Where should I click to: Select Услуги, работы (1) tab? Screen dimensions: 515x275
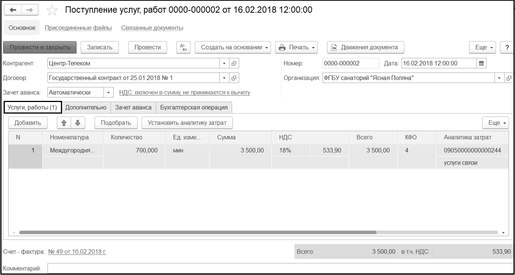pyautogui.click(x=33, y=107)
